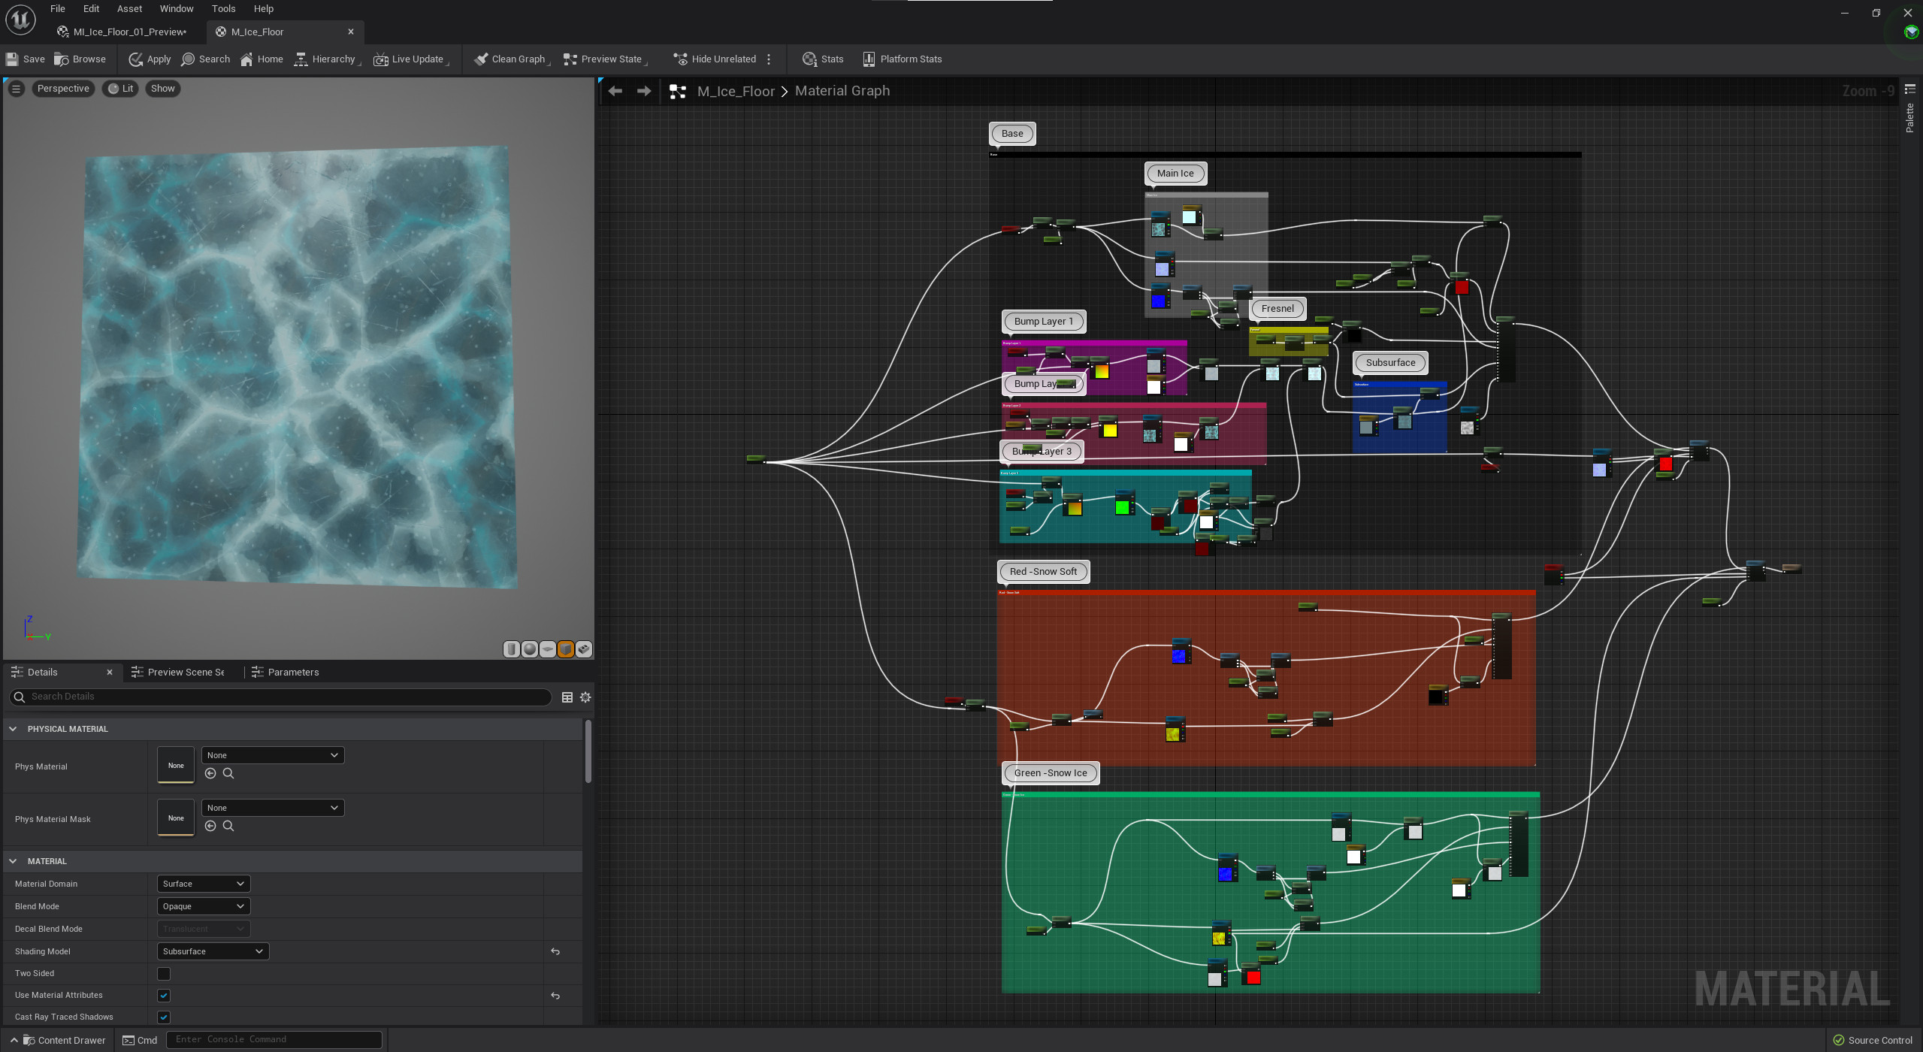Click the Window menu item
This screenshot has height=1052, width=1923.
tap(175, 9)
